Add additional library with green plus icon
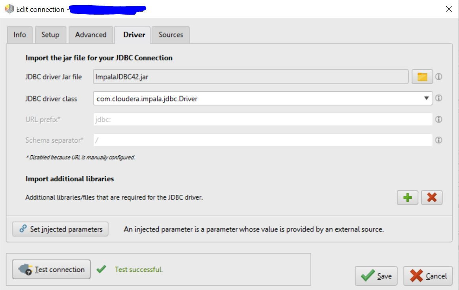459x290 pixels. 408,198
